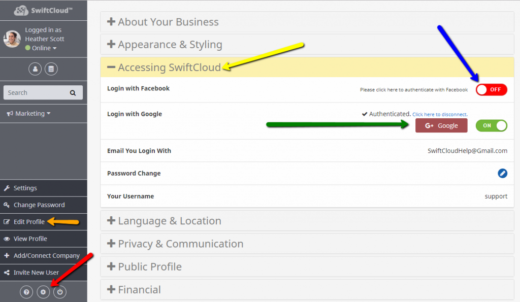Click here to disconnect Google authentication

point(440,114)
